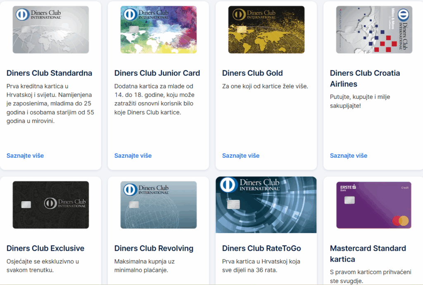Follow "Saznajte više" link for Junior Card

click(x=133, y=156)
